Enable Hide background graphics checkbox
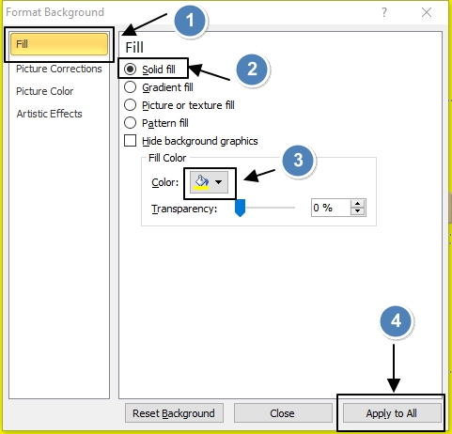Viewport: 452px width, 434px height. pyautogui.click(x=130, y=141)
